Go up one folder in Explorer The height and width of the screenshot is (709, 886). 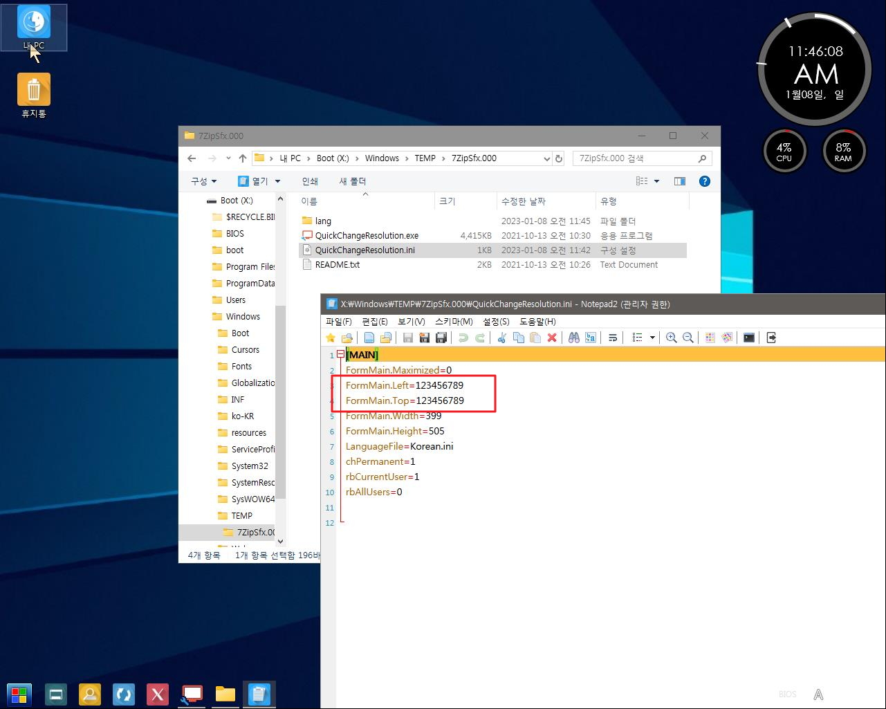(243, 158)
